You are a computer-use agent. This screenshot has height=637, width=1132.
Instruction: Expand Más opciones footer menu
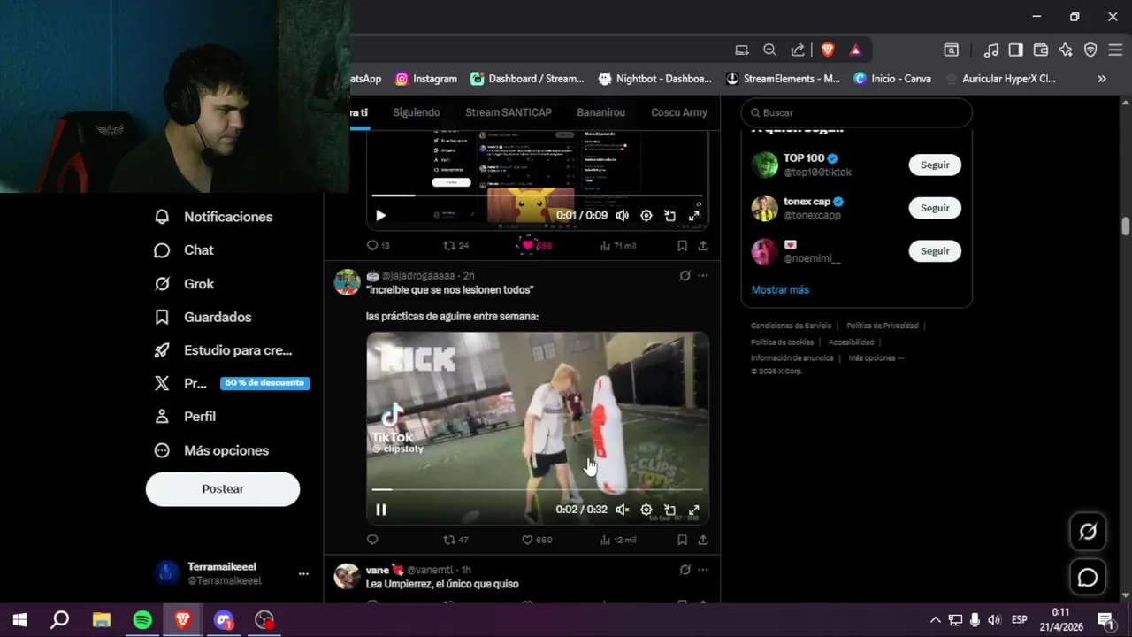click(x=876, y=357)
